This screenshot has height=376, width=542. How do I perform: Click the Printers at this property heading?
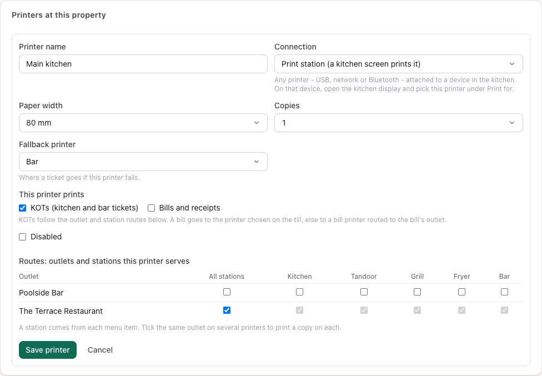[x=59, y=15]
